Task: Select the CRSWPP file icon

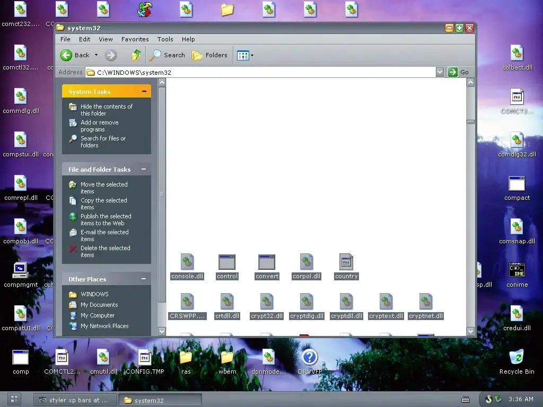Action: pos(187,302)
